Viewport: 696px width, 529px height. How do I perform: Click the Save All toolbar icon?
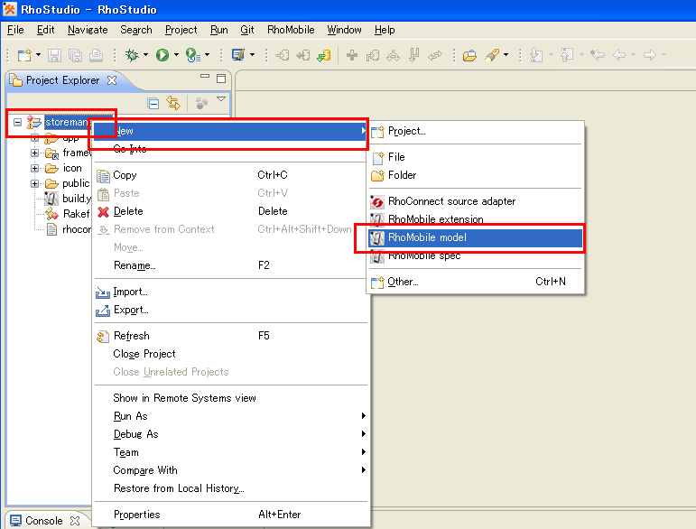[x=76, y=55]
